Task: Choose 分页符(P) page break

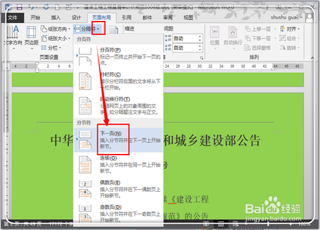Action: click(118, 56)
